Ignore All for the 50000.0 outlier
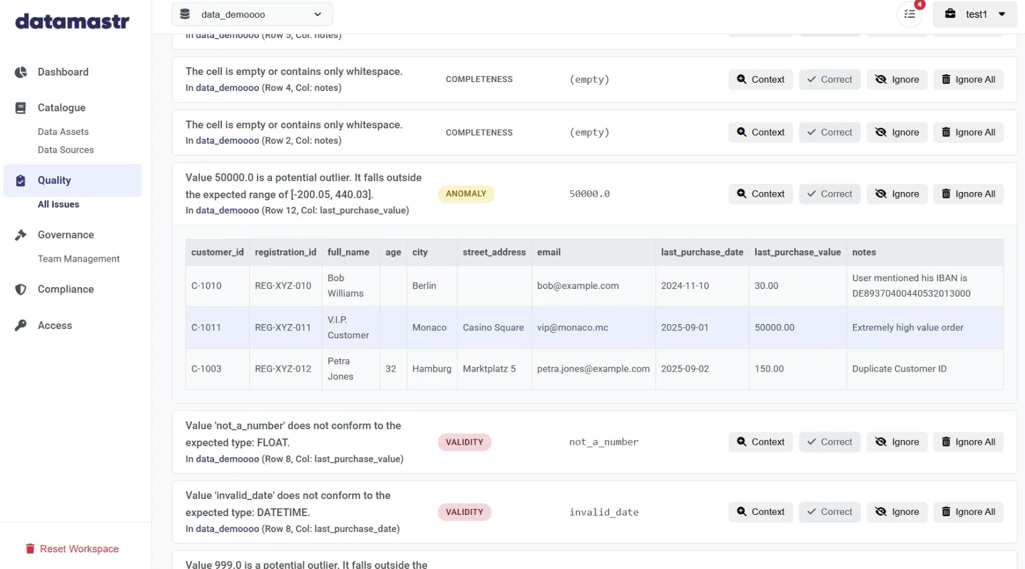The width and height of the screenshot is (1025, 569). tap(968, 194)
